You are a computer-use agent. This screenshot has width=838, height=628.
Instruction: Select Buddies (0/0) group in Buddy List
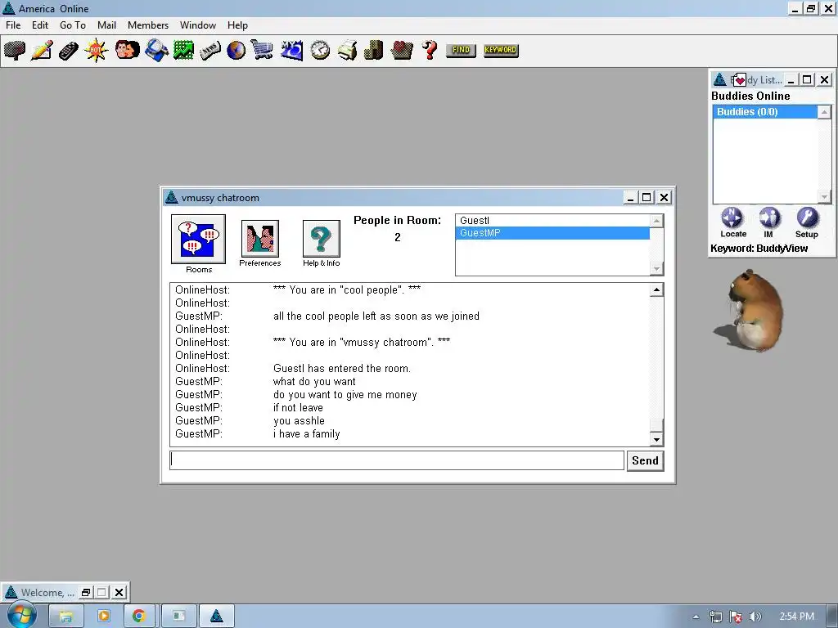tap(765, 111)
